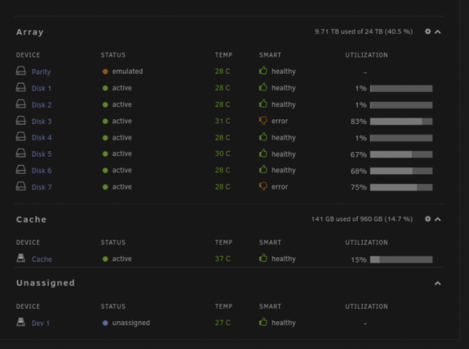Click the Parity disk drive icon

tap(21, 71)
